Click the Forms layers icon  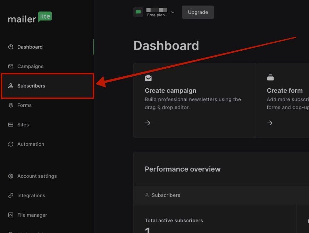point(11,105)
